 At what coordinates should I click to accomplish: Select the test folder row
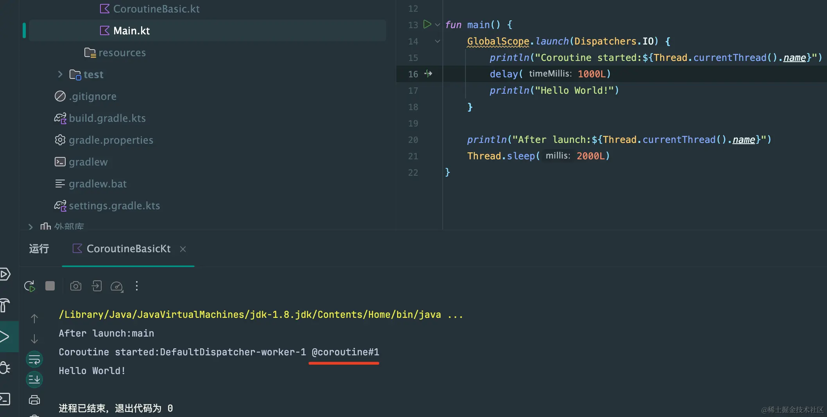tap(86, 74)
